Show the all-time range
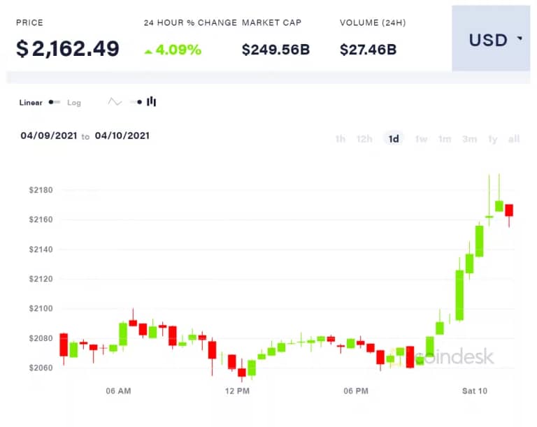 click(x=514, y=139)
